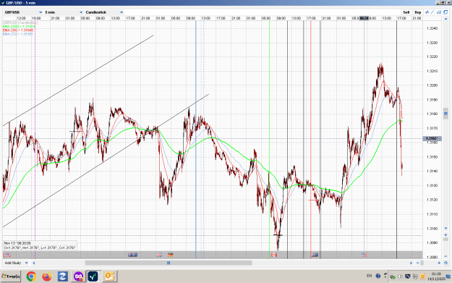Open the GBP/USD symbol dropdown
Screen dimensions: 452x283
(23, 12)
